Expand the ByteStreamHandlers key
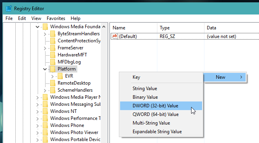This screenshot has width=259, height=143. click(45, 34)
